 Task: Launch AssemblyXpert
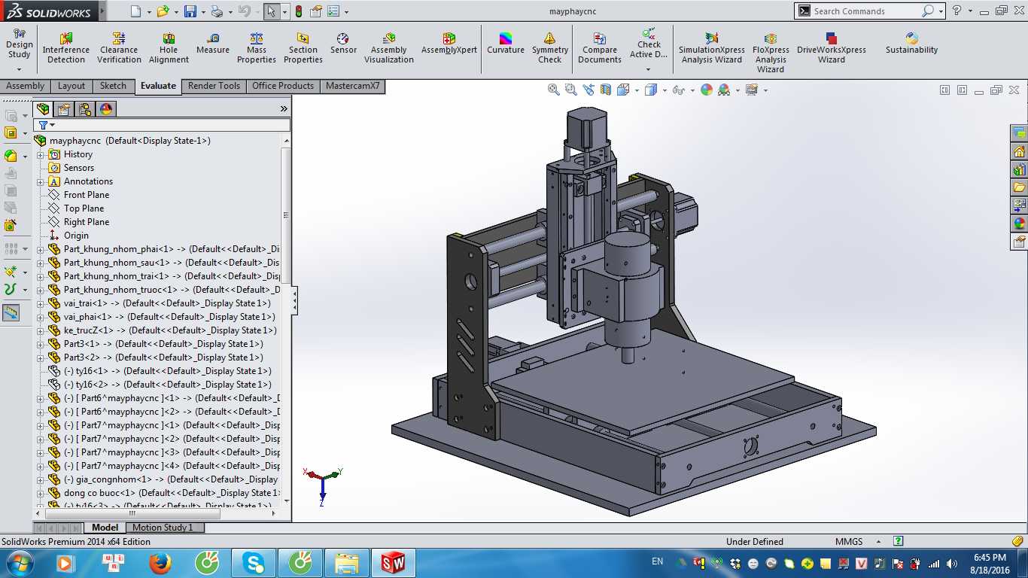coord(449,44)
